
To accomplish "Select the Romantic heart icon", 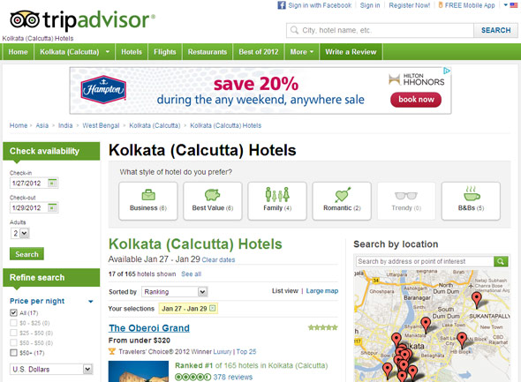I will pyautogui.click(x=342, y=194).
